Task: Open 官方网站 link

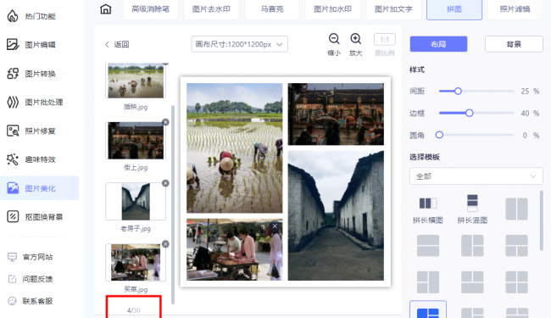Action: point(31,257)
